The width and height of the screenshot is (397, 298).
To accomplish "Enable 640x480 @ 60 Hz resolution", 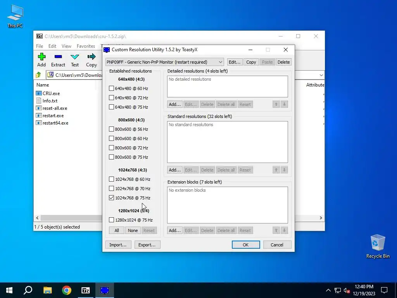I will 111,88.
